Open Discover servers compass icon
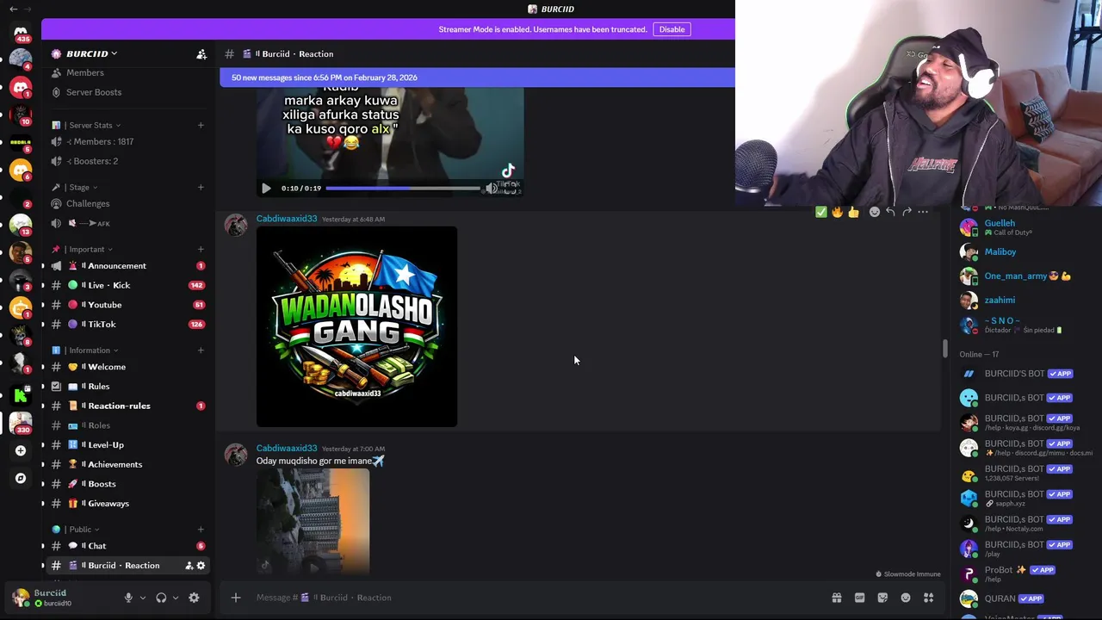 point(21,478)
